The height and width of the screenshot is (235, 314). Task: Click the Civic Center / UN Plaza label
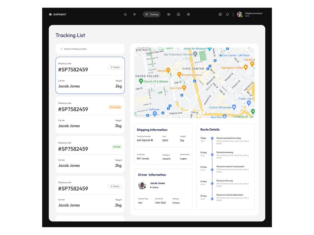(236, 55)
